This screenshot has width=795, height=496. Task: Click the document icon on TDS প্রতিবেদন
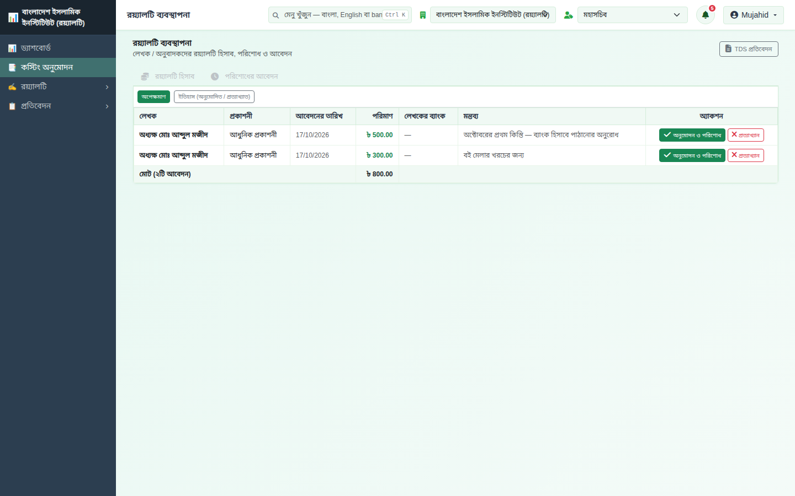pyautogui.click(x=728, y=49)
